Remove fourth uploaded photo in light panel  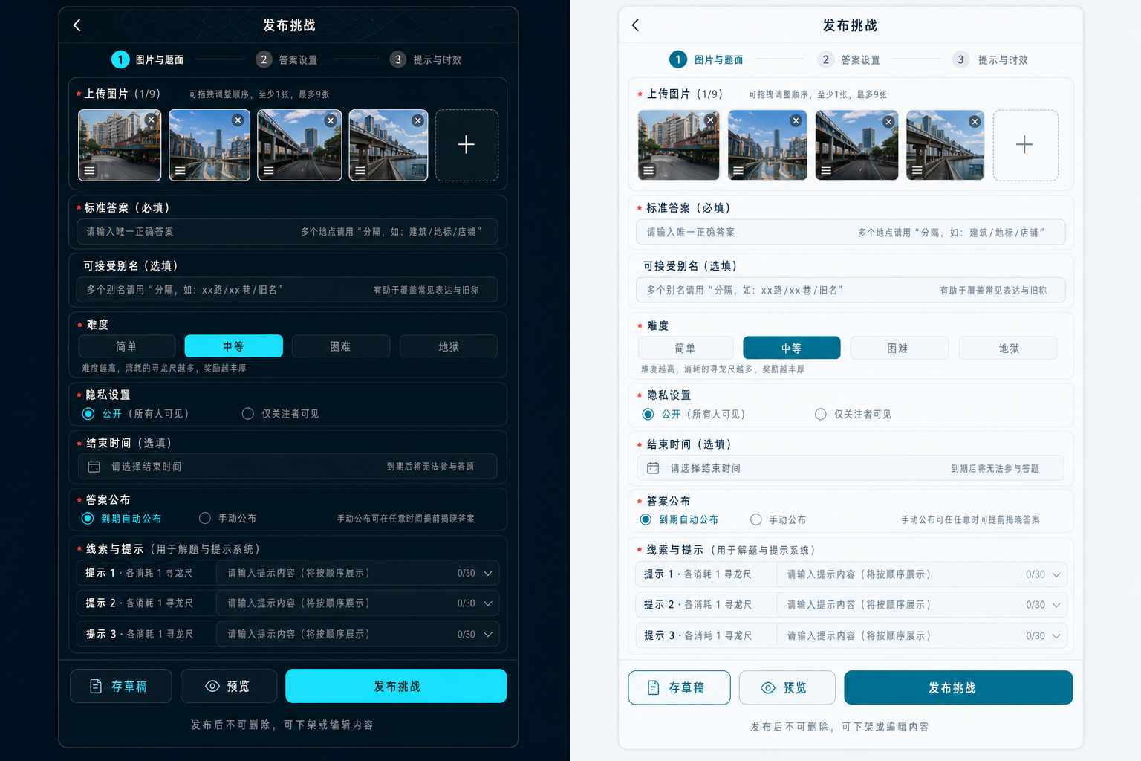(975, 121)
